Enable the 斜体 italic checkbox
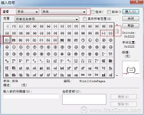The image size is (144, 115). (x=109, y=12)
